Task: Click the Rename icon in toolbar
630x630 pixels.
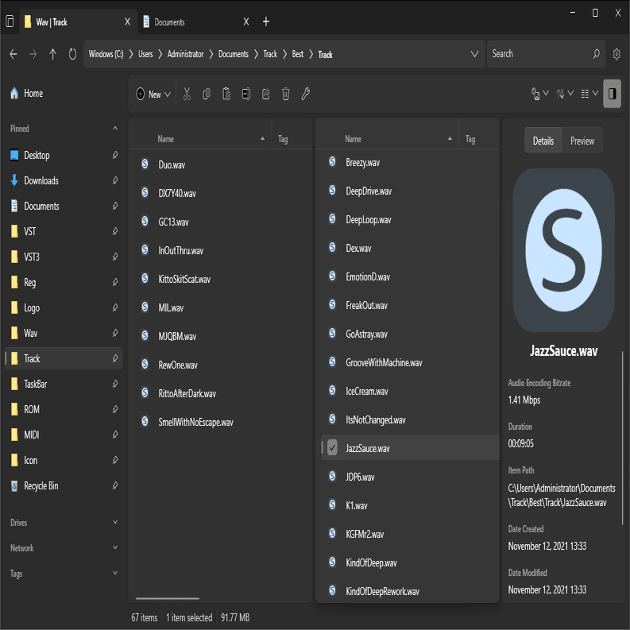Action: click(x=246, y=94)
